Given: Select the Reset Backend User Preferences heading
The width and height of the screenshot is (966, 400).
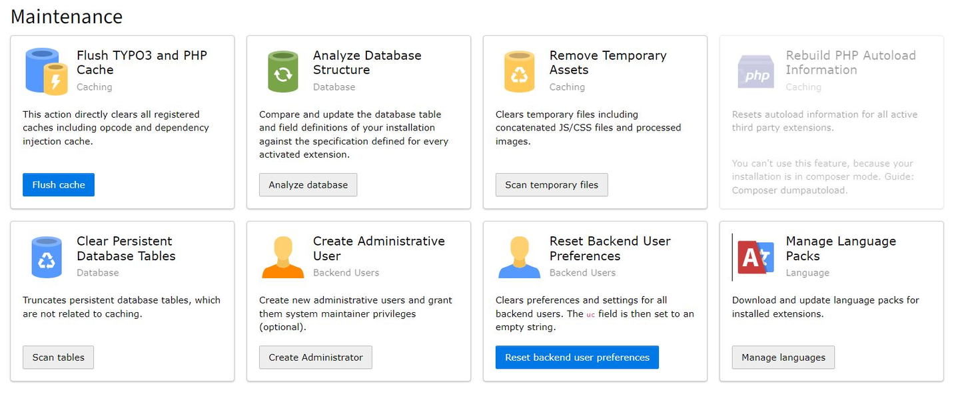Looking at the screenshot, I should 610,248.
